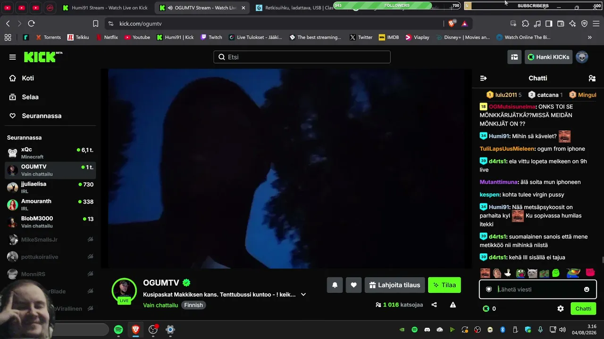
Task: Click the Bluetooth icon in the system tray
Action: tap(503, 330)
